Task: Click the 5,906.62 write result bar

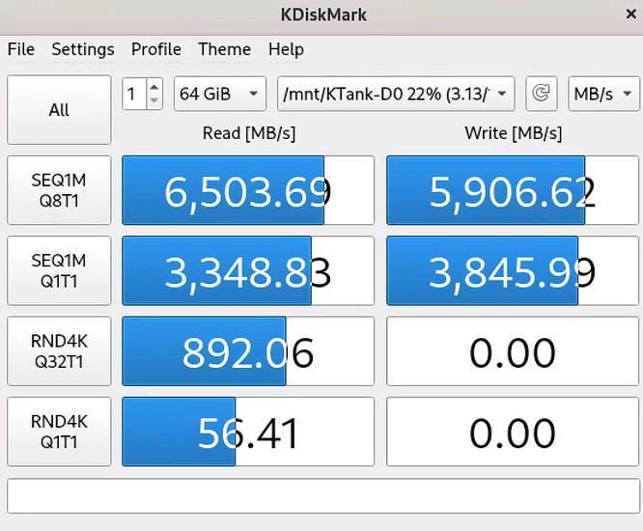Action: (x=512, y=191)
